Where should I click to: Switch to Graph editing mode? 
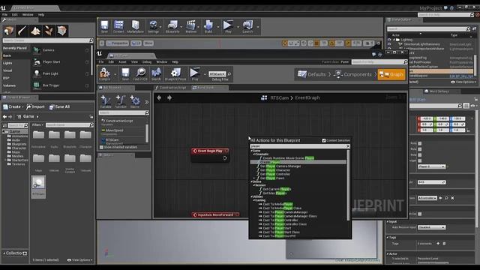pos(391,74)
